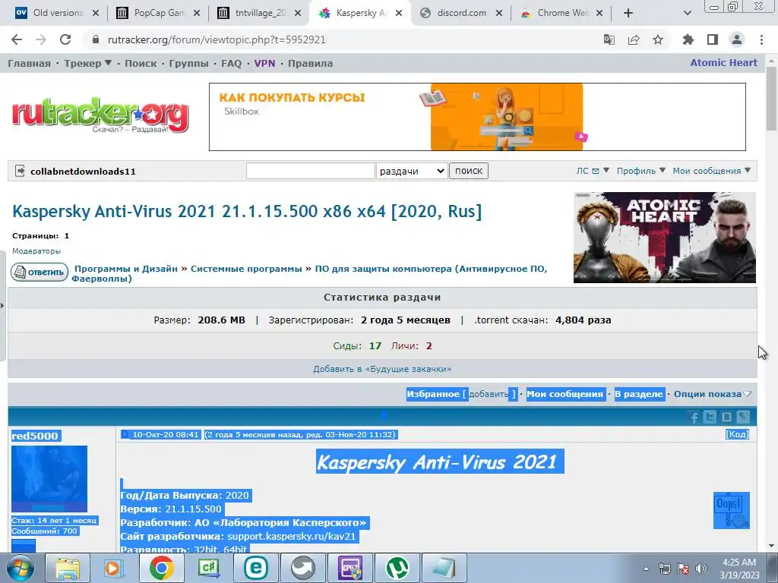Screen dimensions: 778x583
Task: Switch to the Chrome Web Store tab
Action: pyautogui.click(x=561, y=13)
